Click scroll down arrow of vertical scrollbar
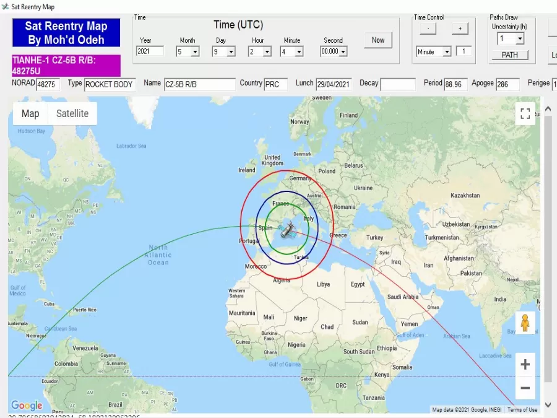The height and width of the screenshot is (418, 557). (x=548, y=405)
